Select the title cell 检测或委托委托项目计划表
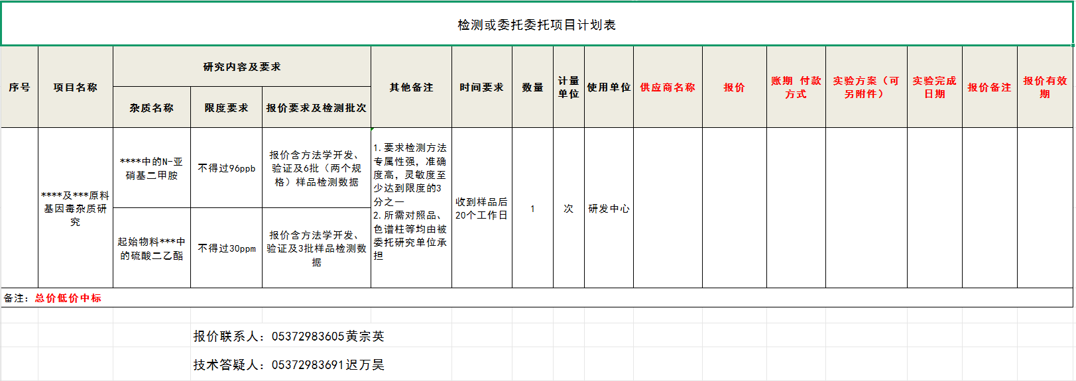Screen dimensions: 1076x381 (x=536, y=25)
